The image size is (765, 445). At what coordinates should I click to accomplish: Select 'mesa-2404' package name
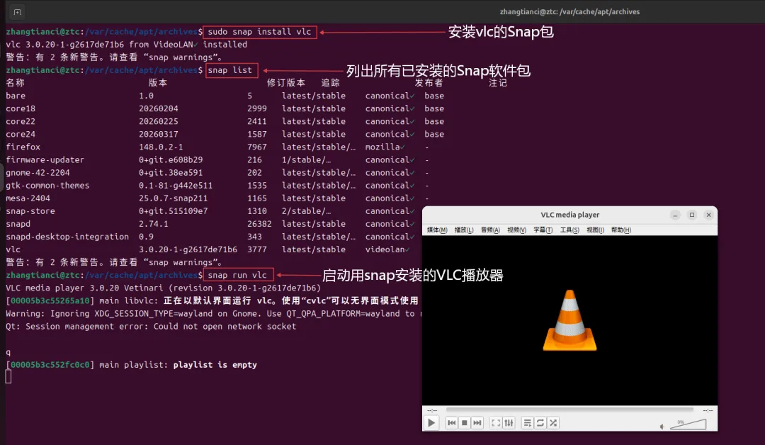pos(28,198)
